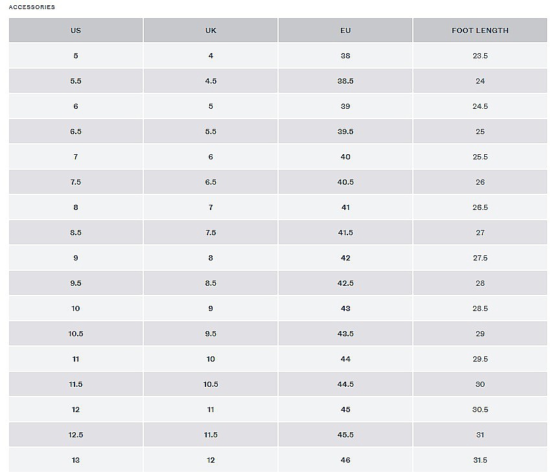Click US size 11.5 cell
Image resolution: width=560 pixels, height=473 pixels.
coord(76,384)
